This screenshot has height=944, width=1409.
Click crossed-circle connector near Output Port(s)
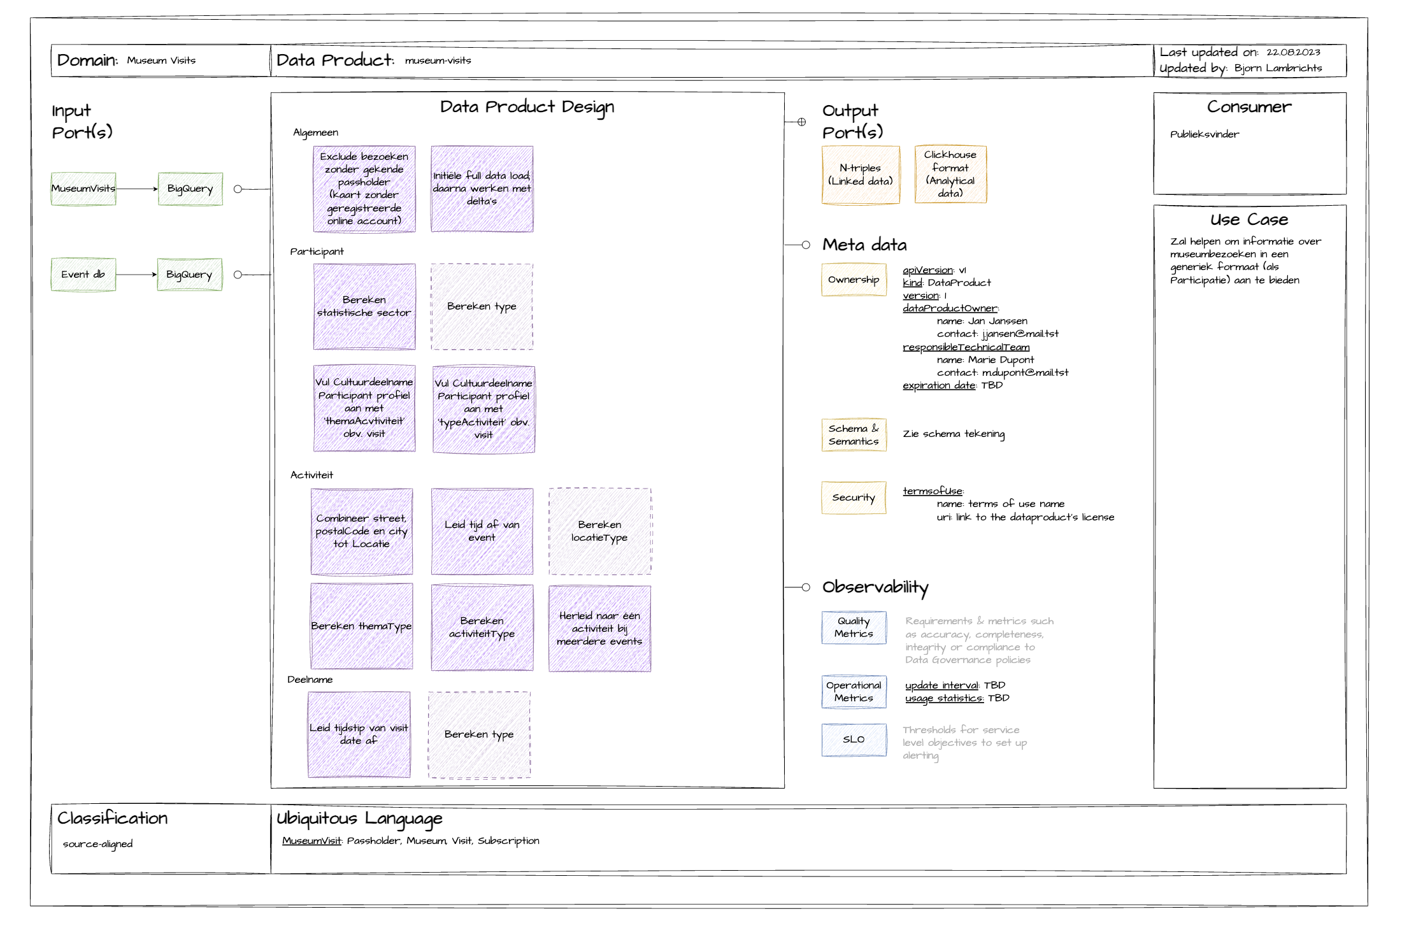801,122
